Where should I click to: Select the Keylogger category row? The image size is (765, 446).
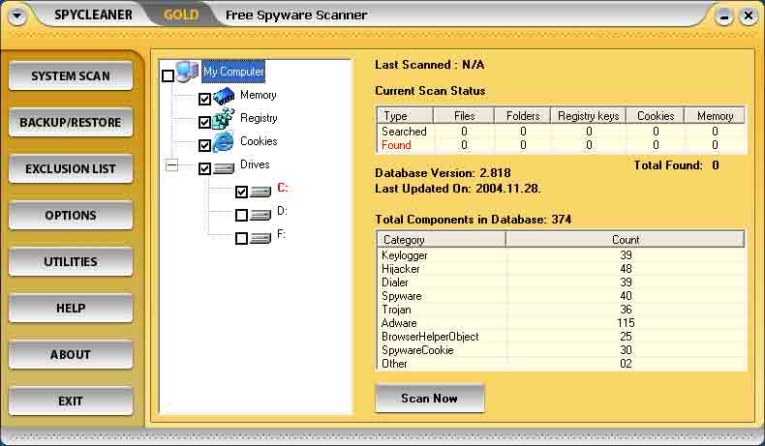(x=561, y=255)
